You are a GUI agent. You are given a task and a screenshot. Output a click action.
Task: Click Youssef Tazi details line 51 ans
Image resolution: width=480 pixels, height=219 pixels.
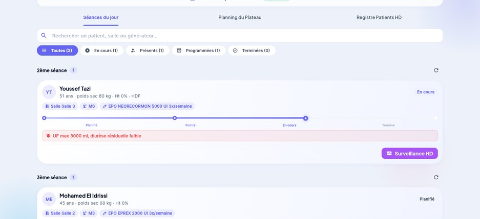100,96
